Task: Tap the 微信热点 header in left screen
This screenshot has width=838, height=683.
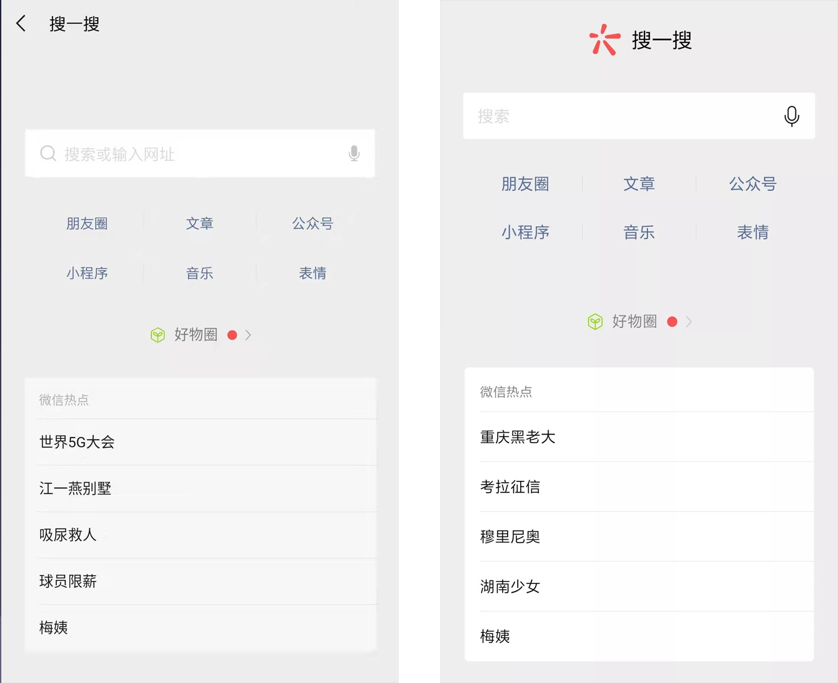Action: point(64,400)
